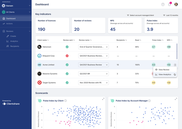The image size is (182, 129).
Task: Expand Pulse Index by Account Manager chart
Action: [x=176, y=99]
